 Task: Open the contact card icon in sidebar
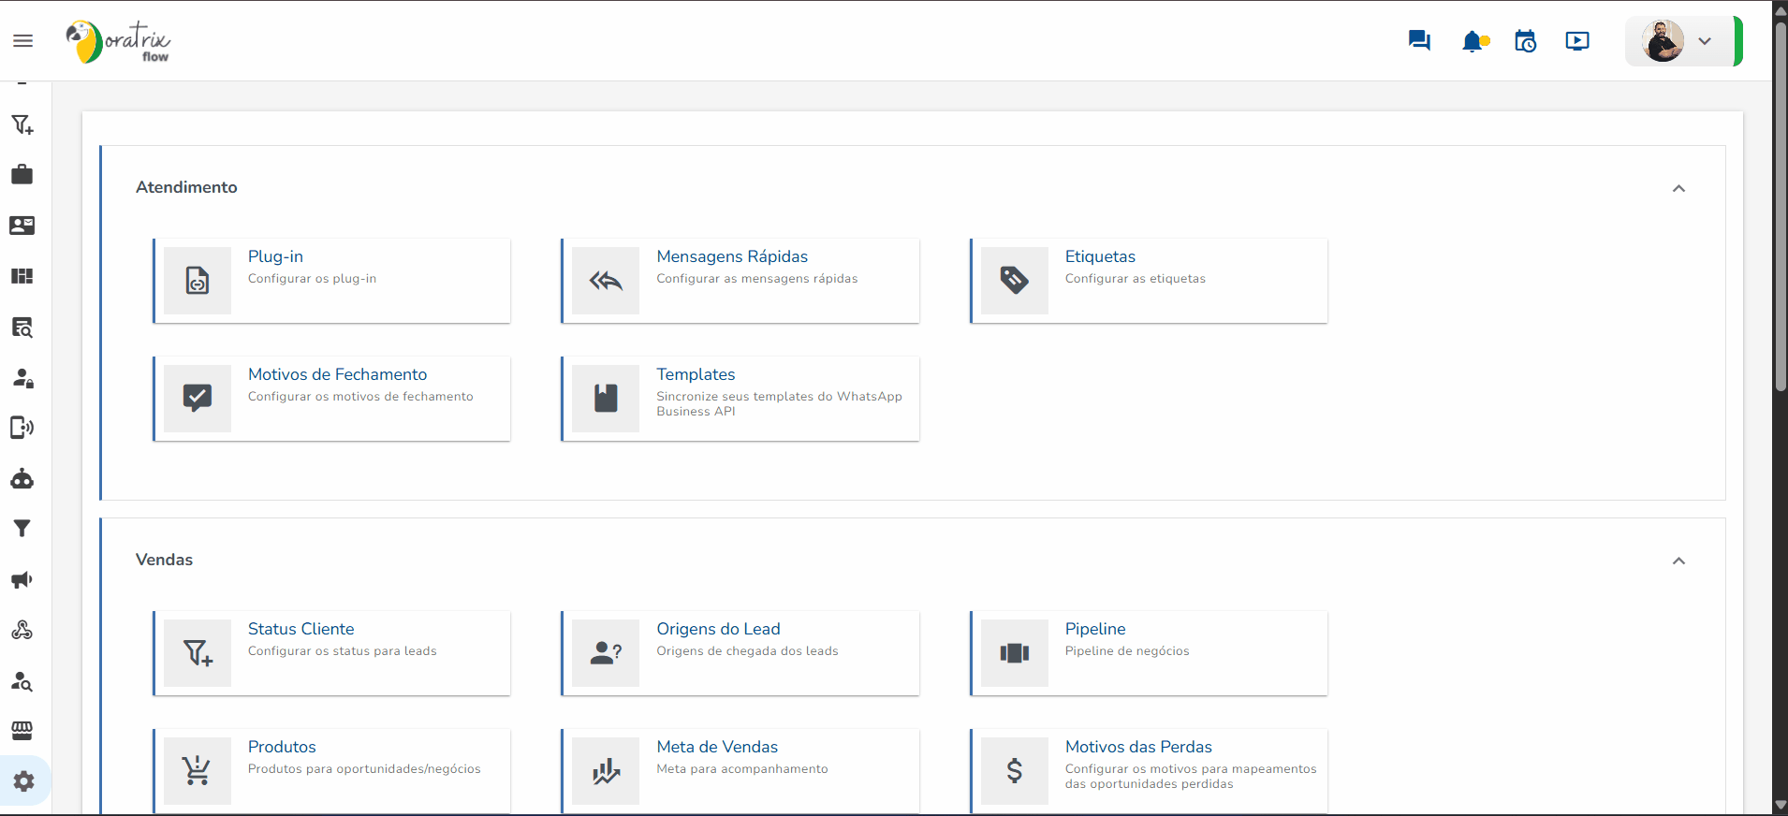(22, 226)
